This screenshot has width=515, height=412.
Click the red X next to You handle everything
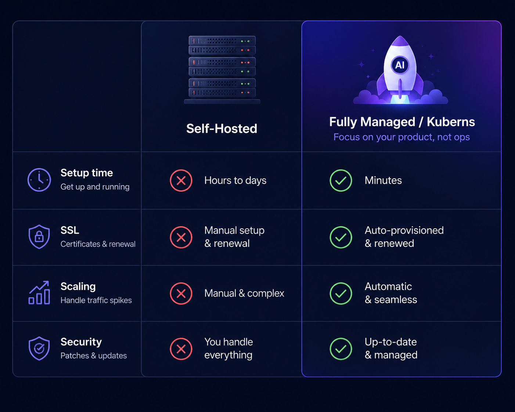click(x=181, y=349)
